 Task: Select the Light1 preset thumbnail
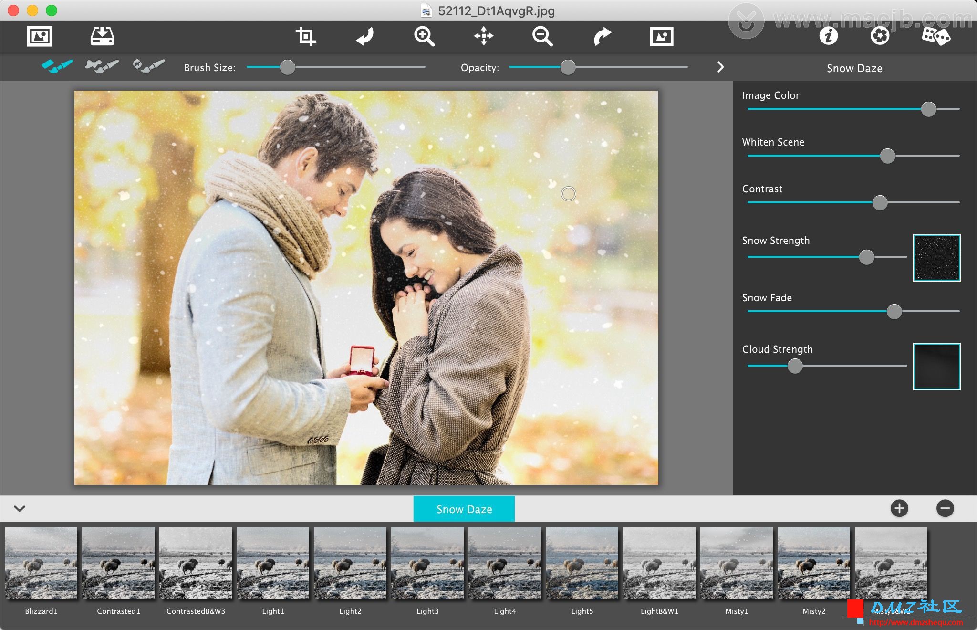273,563
